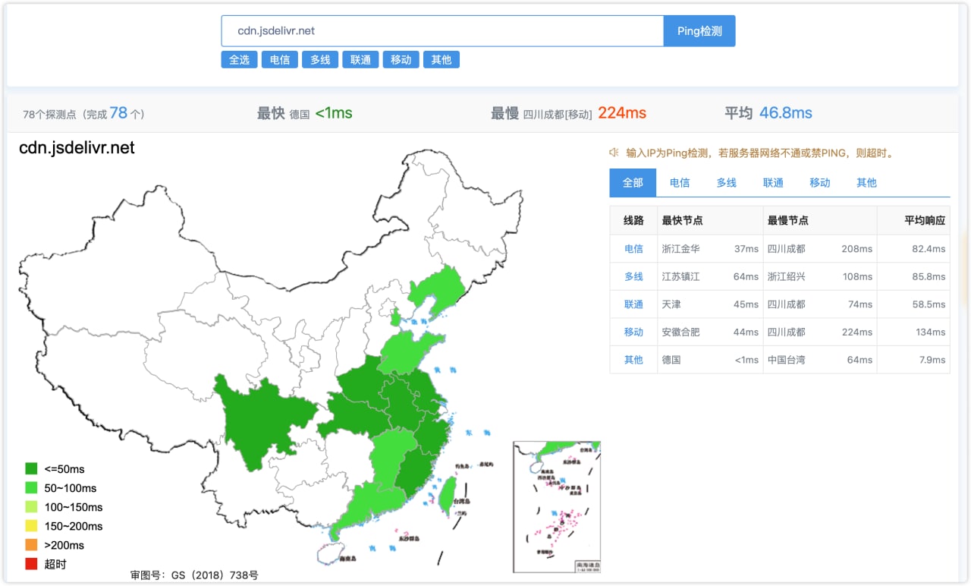
Task: Select the 其他 filter below search
Action: 441,59
